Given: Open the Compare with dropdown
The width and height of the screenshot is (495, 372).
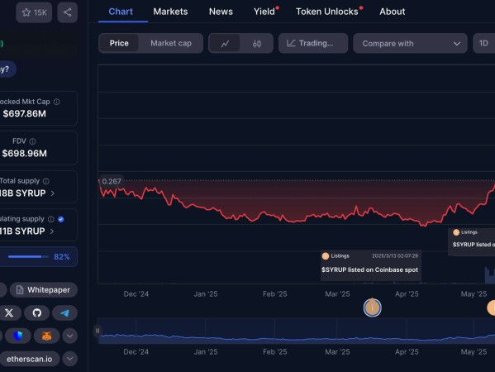Looking at the screenshot, I should tap(410, 43).
